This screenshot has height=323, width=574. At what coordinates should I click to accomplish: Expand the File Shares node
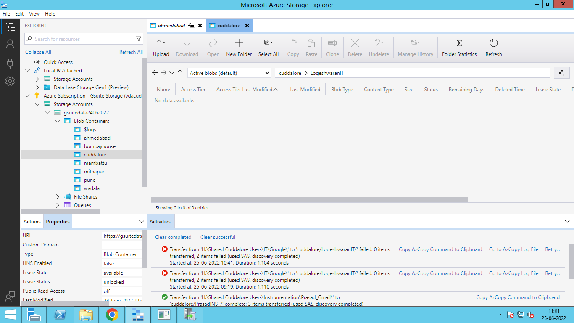(58, 197)
